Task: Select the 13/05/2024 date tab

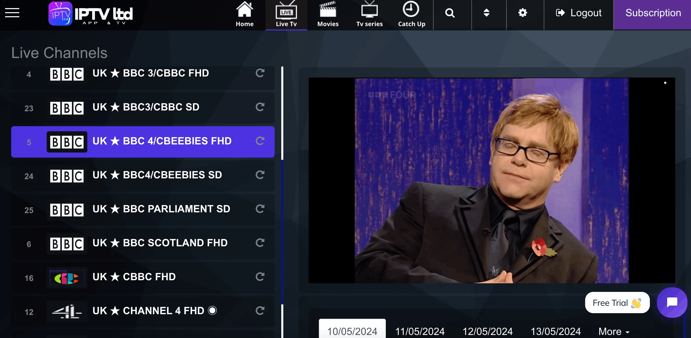Action: coord(555,331)
